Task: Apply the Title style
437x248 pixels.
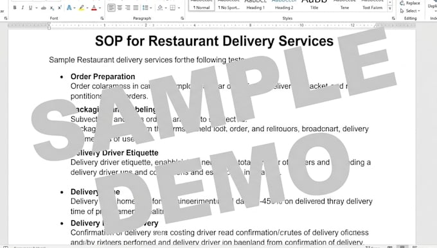Action: (314, 6)
